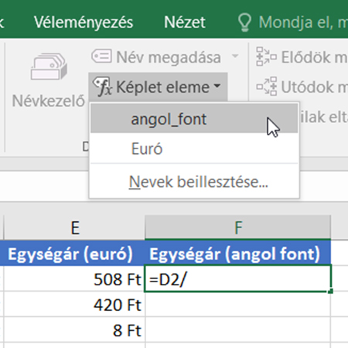Click the cell containing 420 Ft

pyautogui.click(x=74, y=305)
